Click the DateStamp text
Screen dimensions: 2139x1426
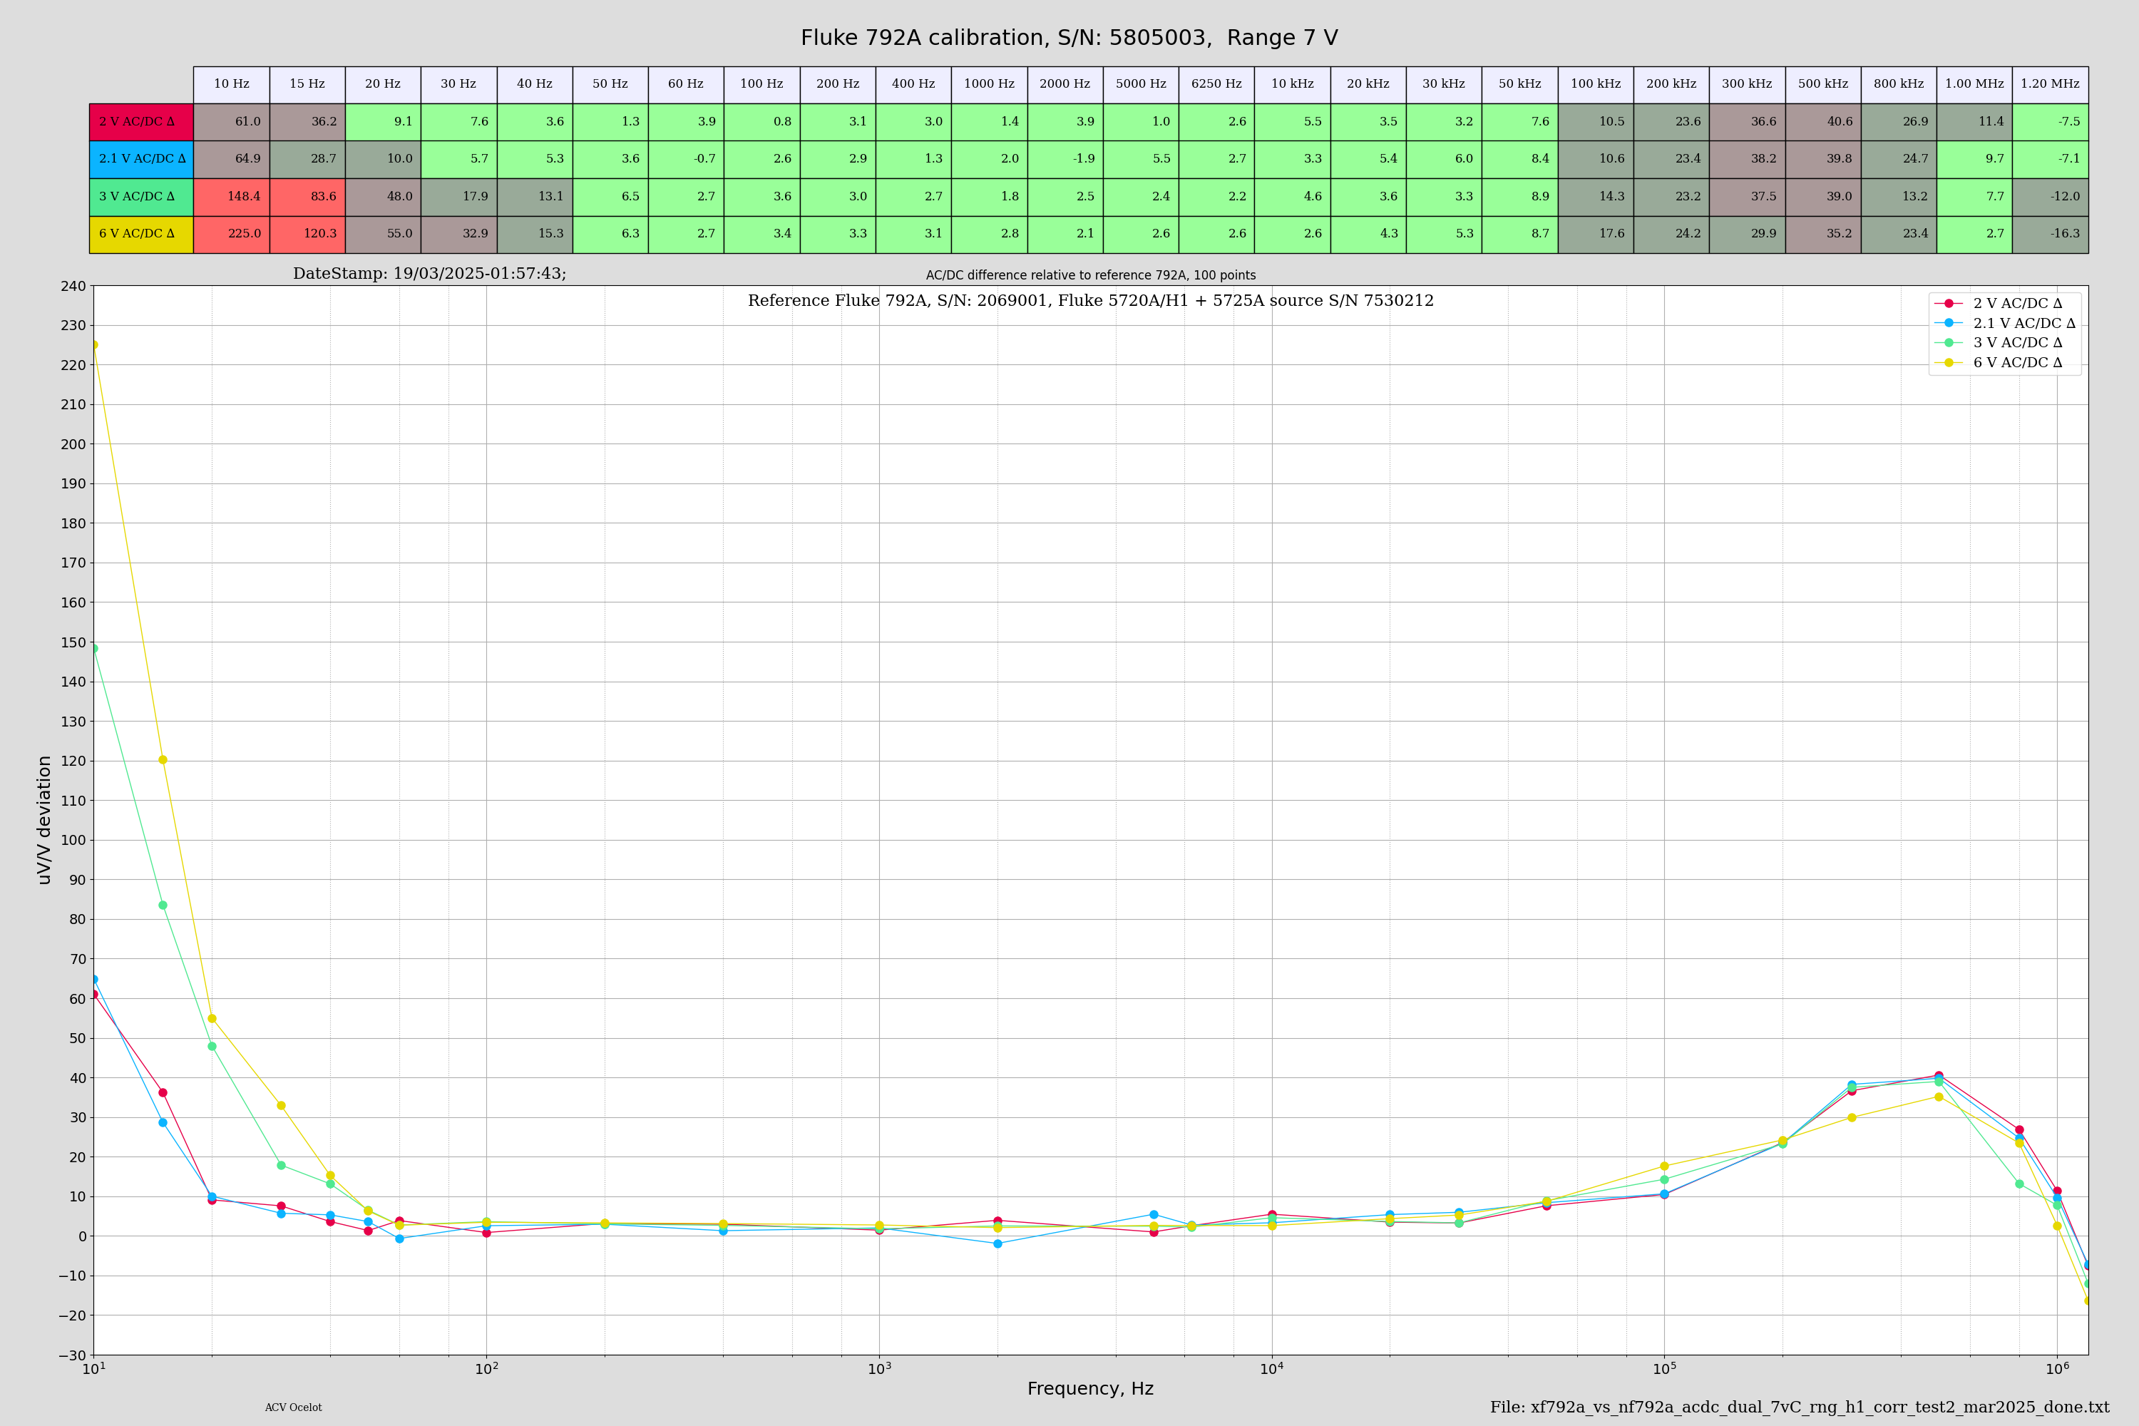pyautogui.click(x=429, y=274)
